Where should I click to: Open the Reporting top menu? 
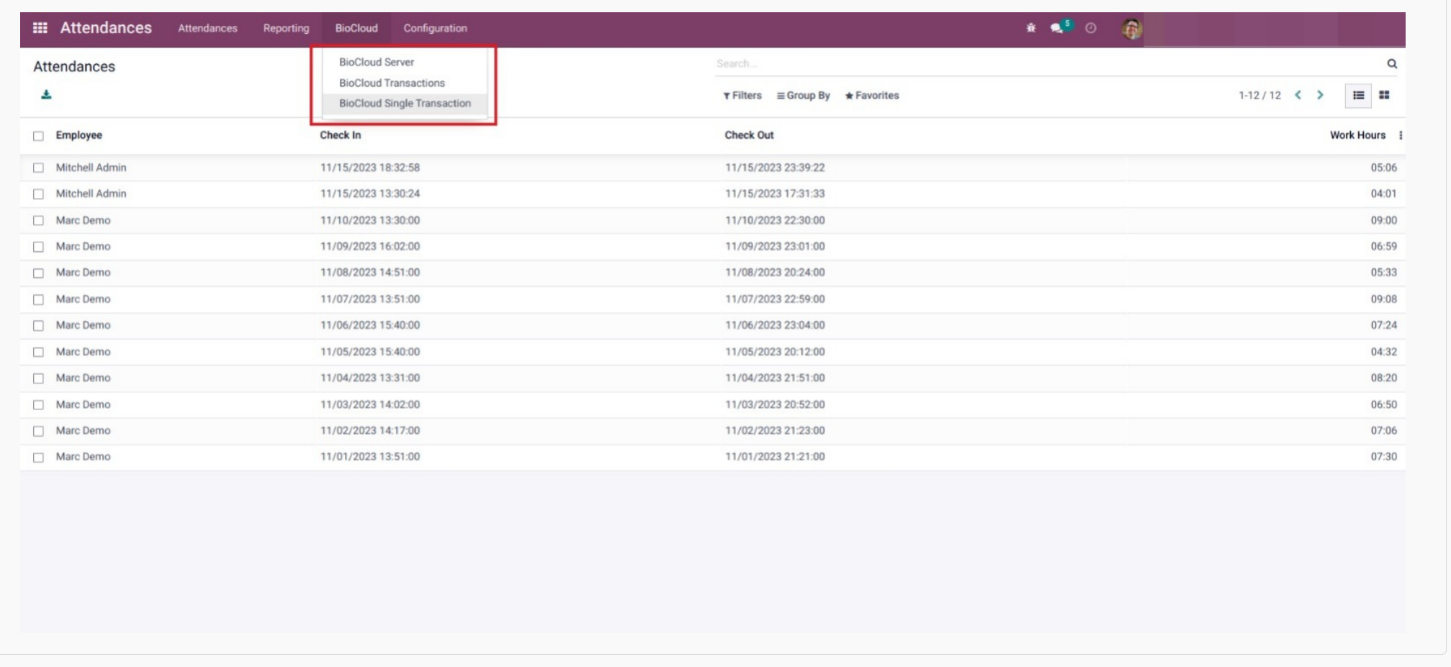(x=286, y=28)
